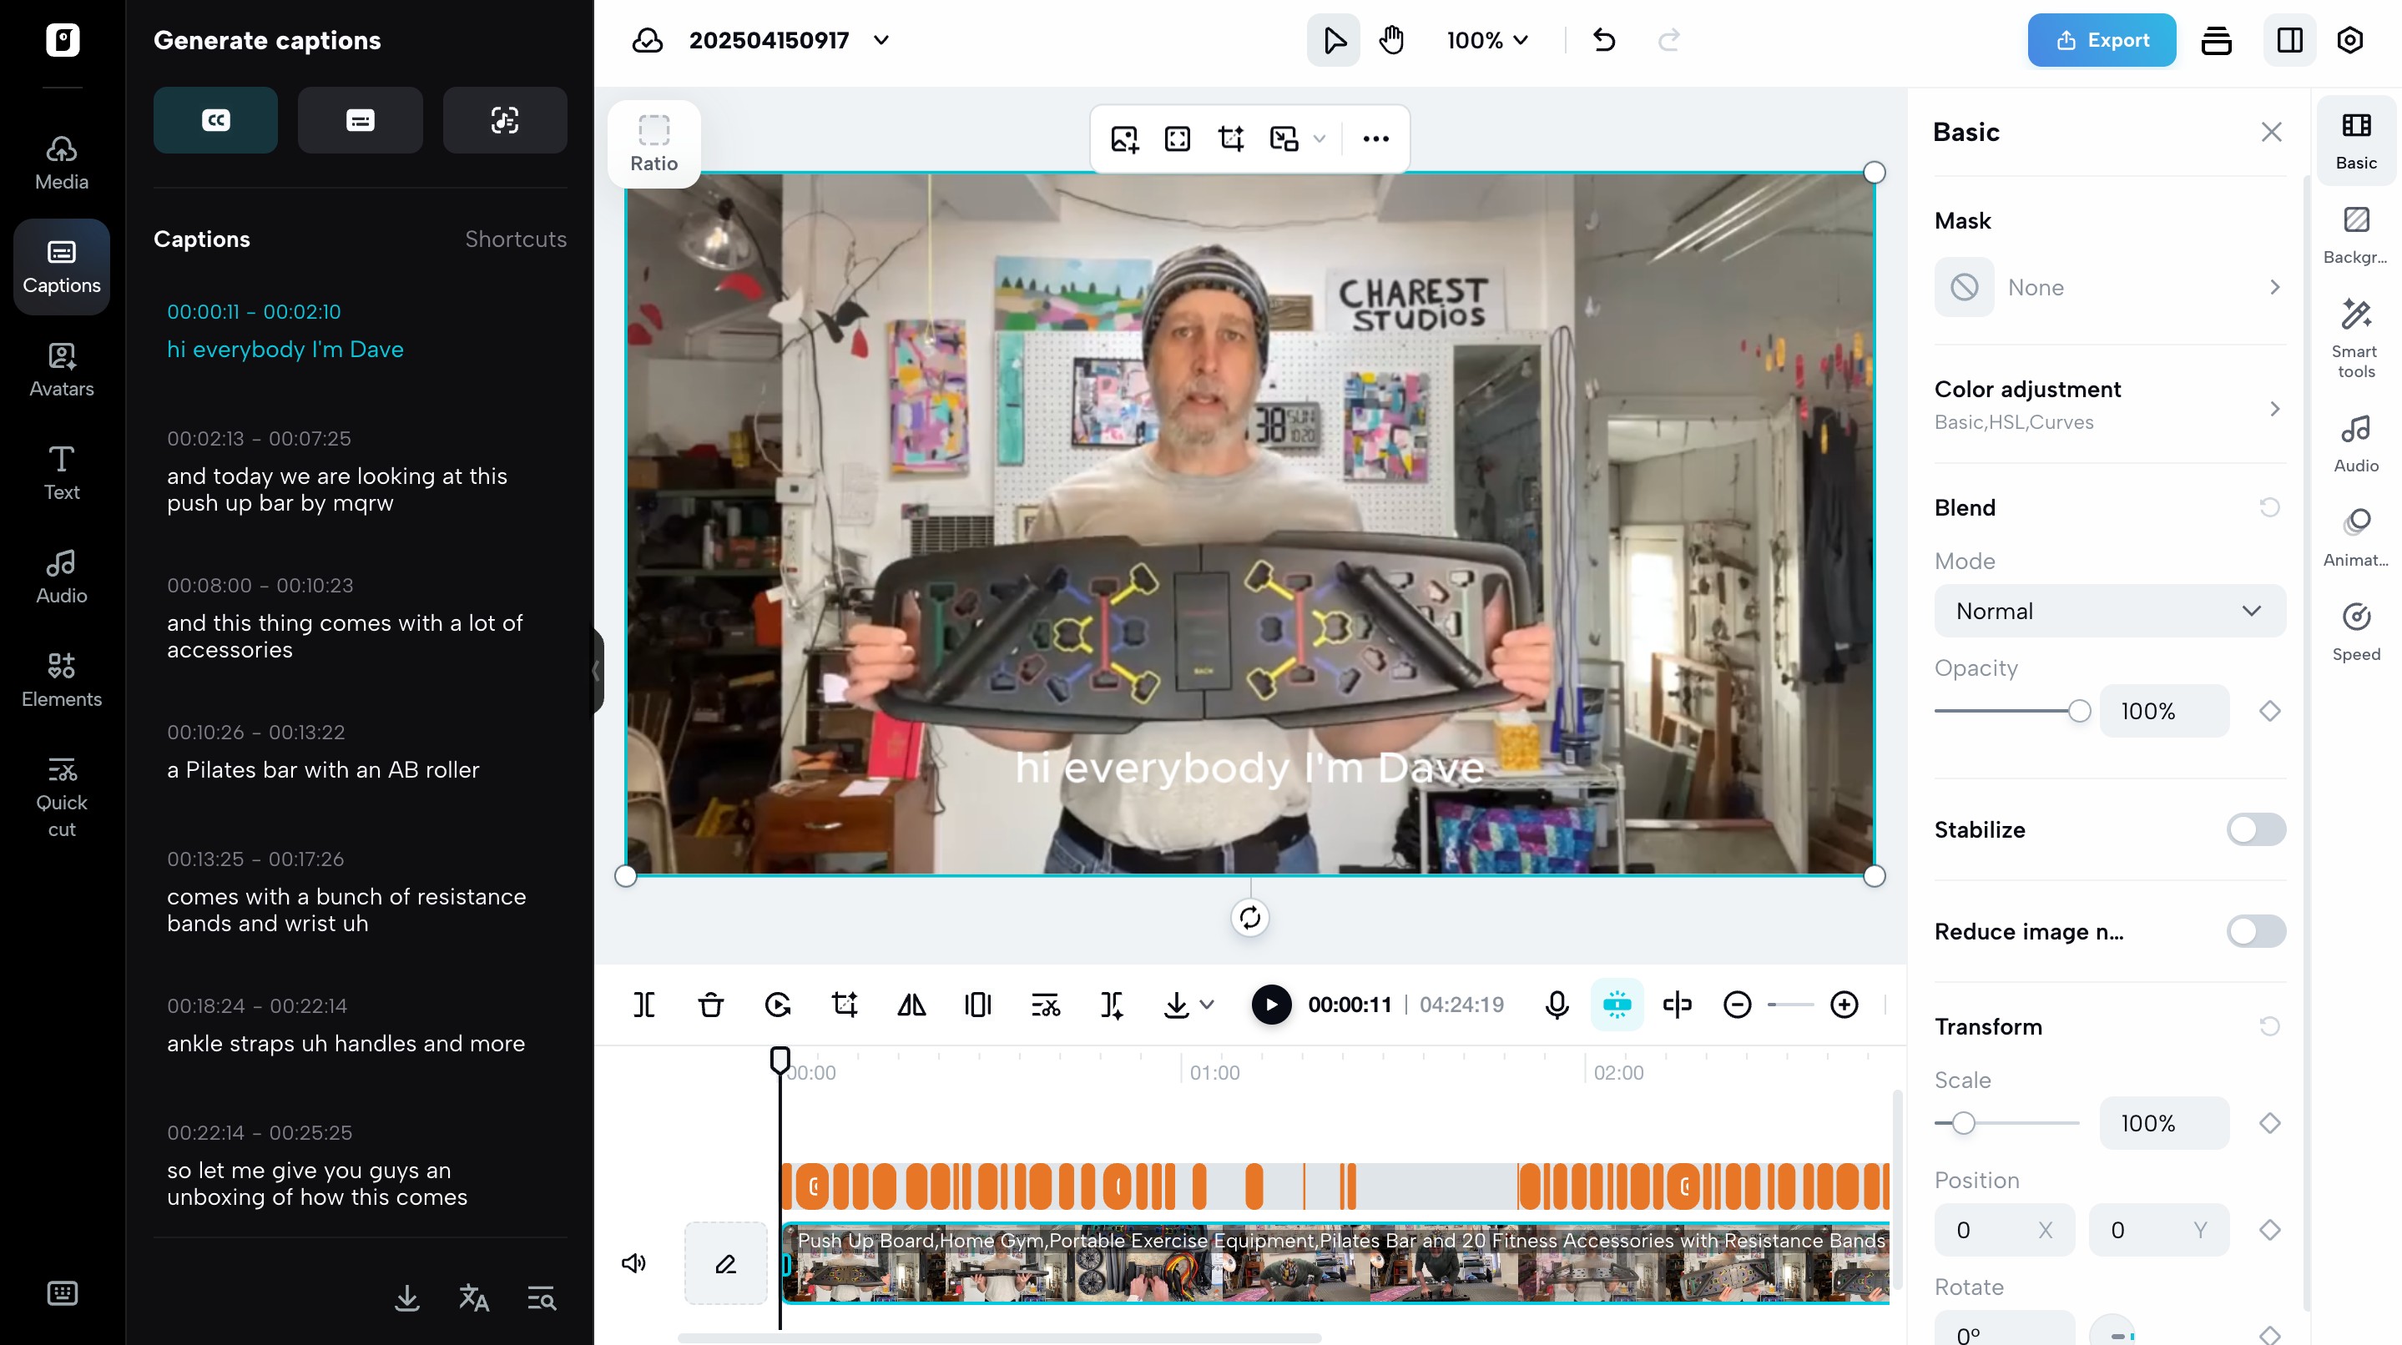
Task: Record a voiceover with the microphone icon
Action: coord(1556,1005)
